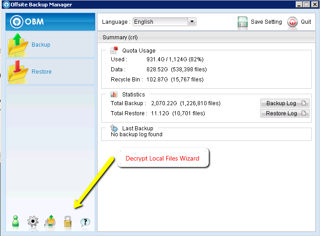Click the green arrow Backup folder icon
The height and width of the screenshot is (236, 320).
[x=18, y=45]
